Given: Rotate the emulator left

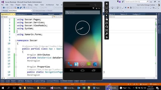Looking at the screenshot, I should tap(107, 23).
